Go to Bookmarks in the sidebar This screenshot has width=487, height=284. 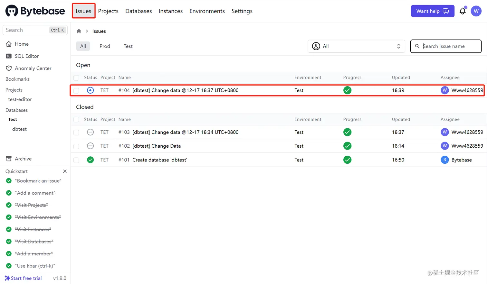click(17, 79)
